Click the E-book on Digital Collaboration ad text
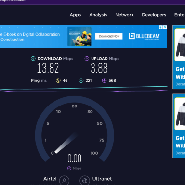The image size is (185, 185). pos(30,37)
